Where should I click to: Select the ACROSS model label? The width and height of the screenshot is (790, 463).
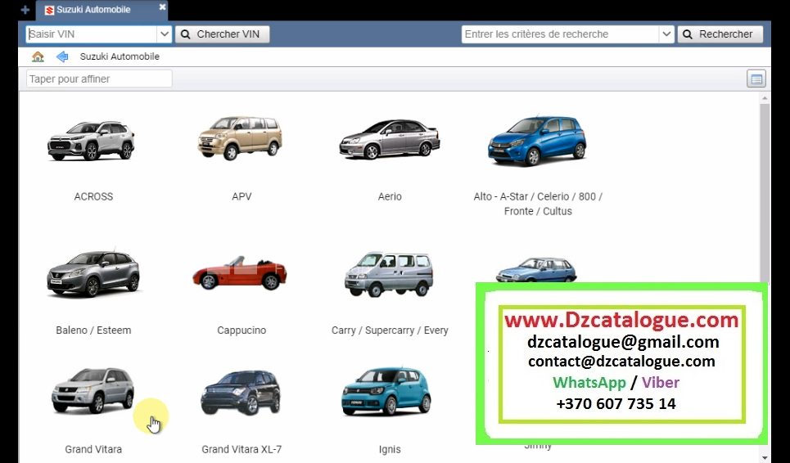[93, 197]
